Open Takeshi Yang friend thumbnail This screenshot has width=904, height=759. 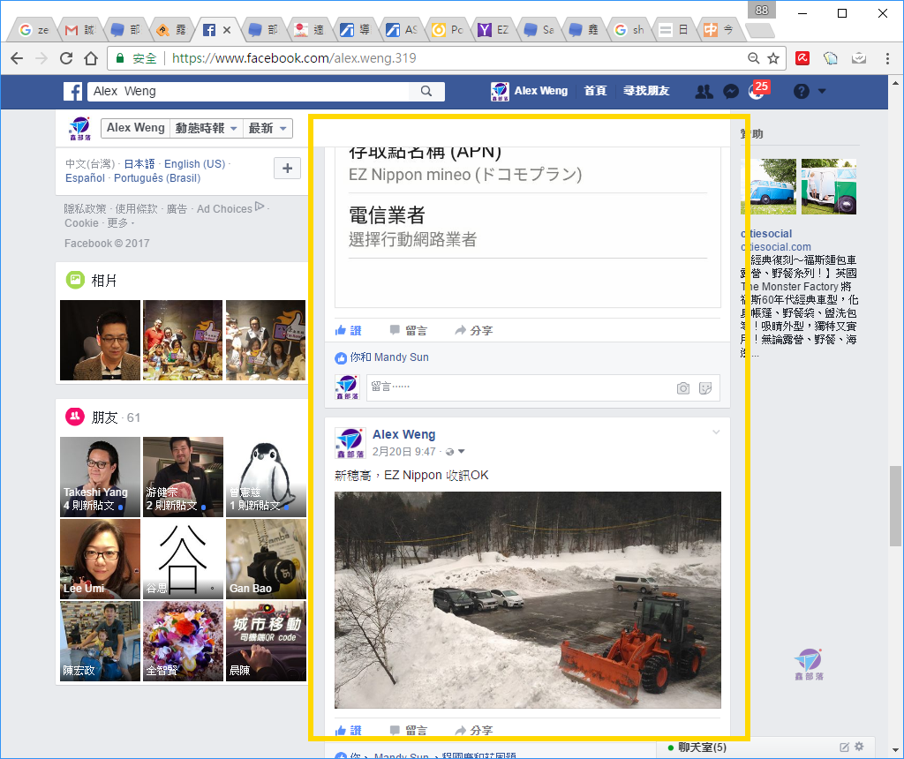pyautogui.click(x=101, y=477)
